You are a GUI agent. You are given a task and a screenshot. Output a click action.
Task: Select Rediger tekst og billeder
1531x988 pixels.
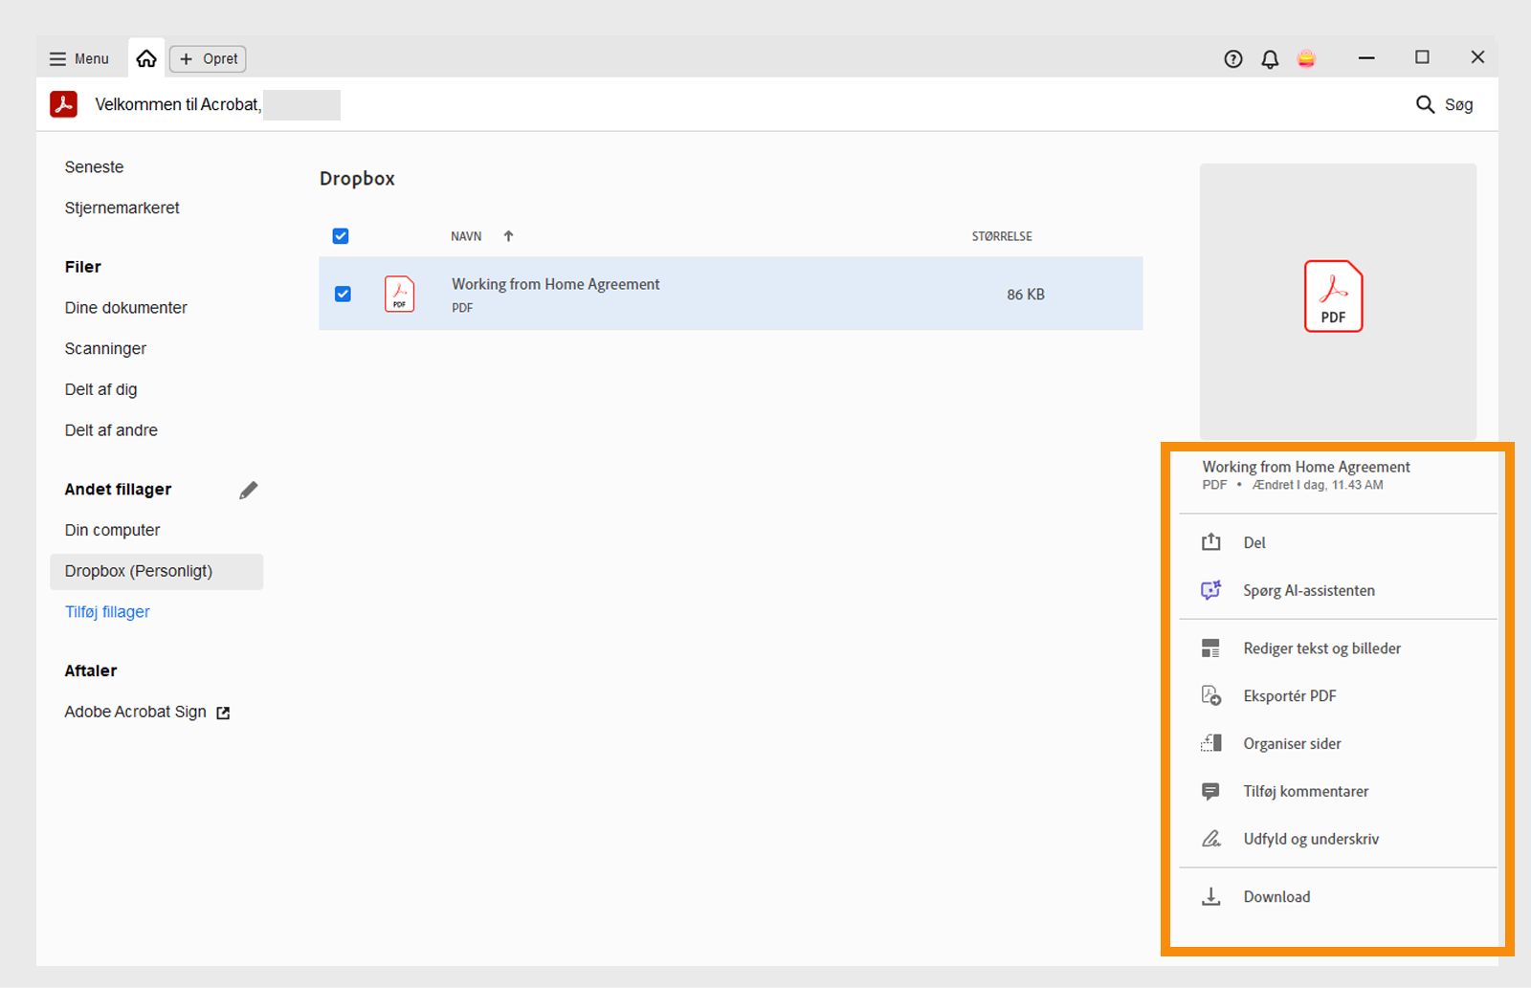point(1321,648)
